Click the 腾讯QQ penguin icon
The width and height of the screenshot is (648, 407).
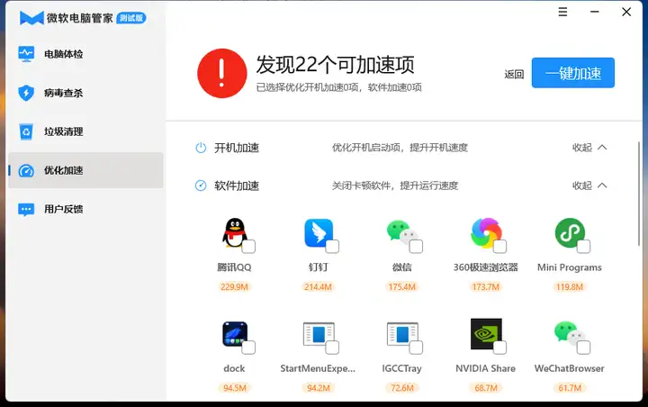click(234, 233)
